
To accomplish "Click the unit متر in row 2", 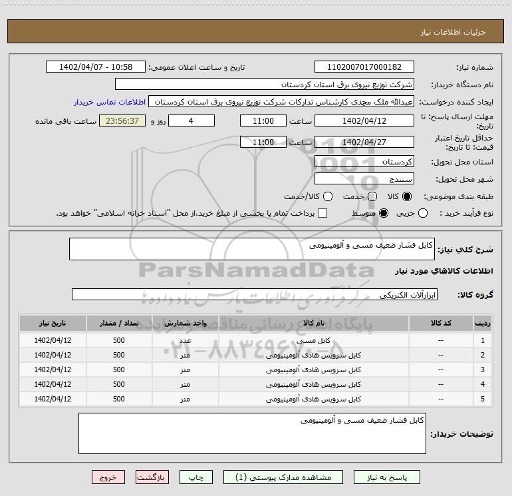I will (x=185, y=355).
